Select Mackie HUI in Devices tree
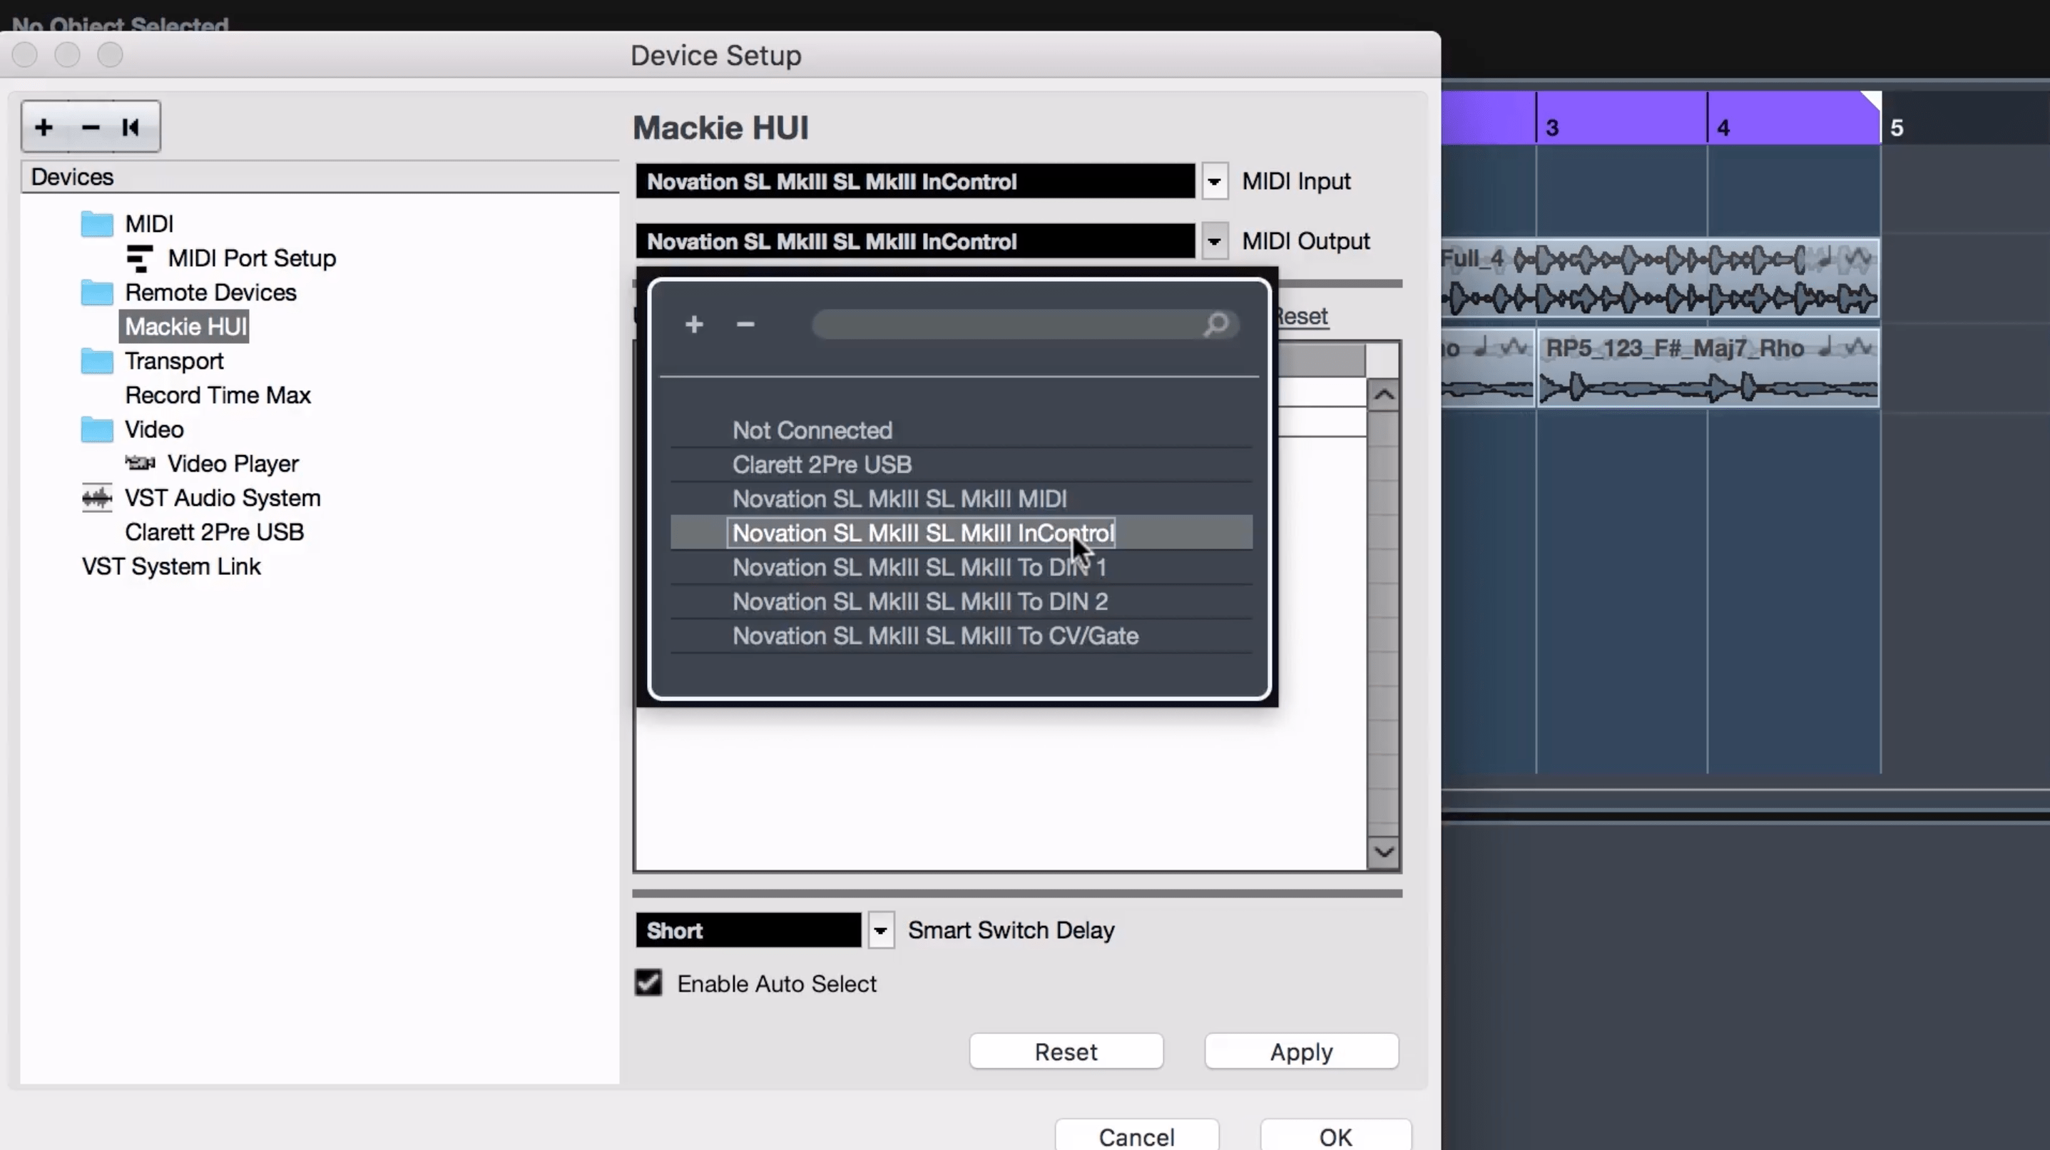 coord(185,327)
